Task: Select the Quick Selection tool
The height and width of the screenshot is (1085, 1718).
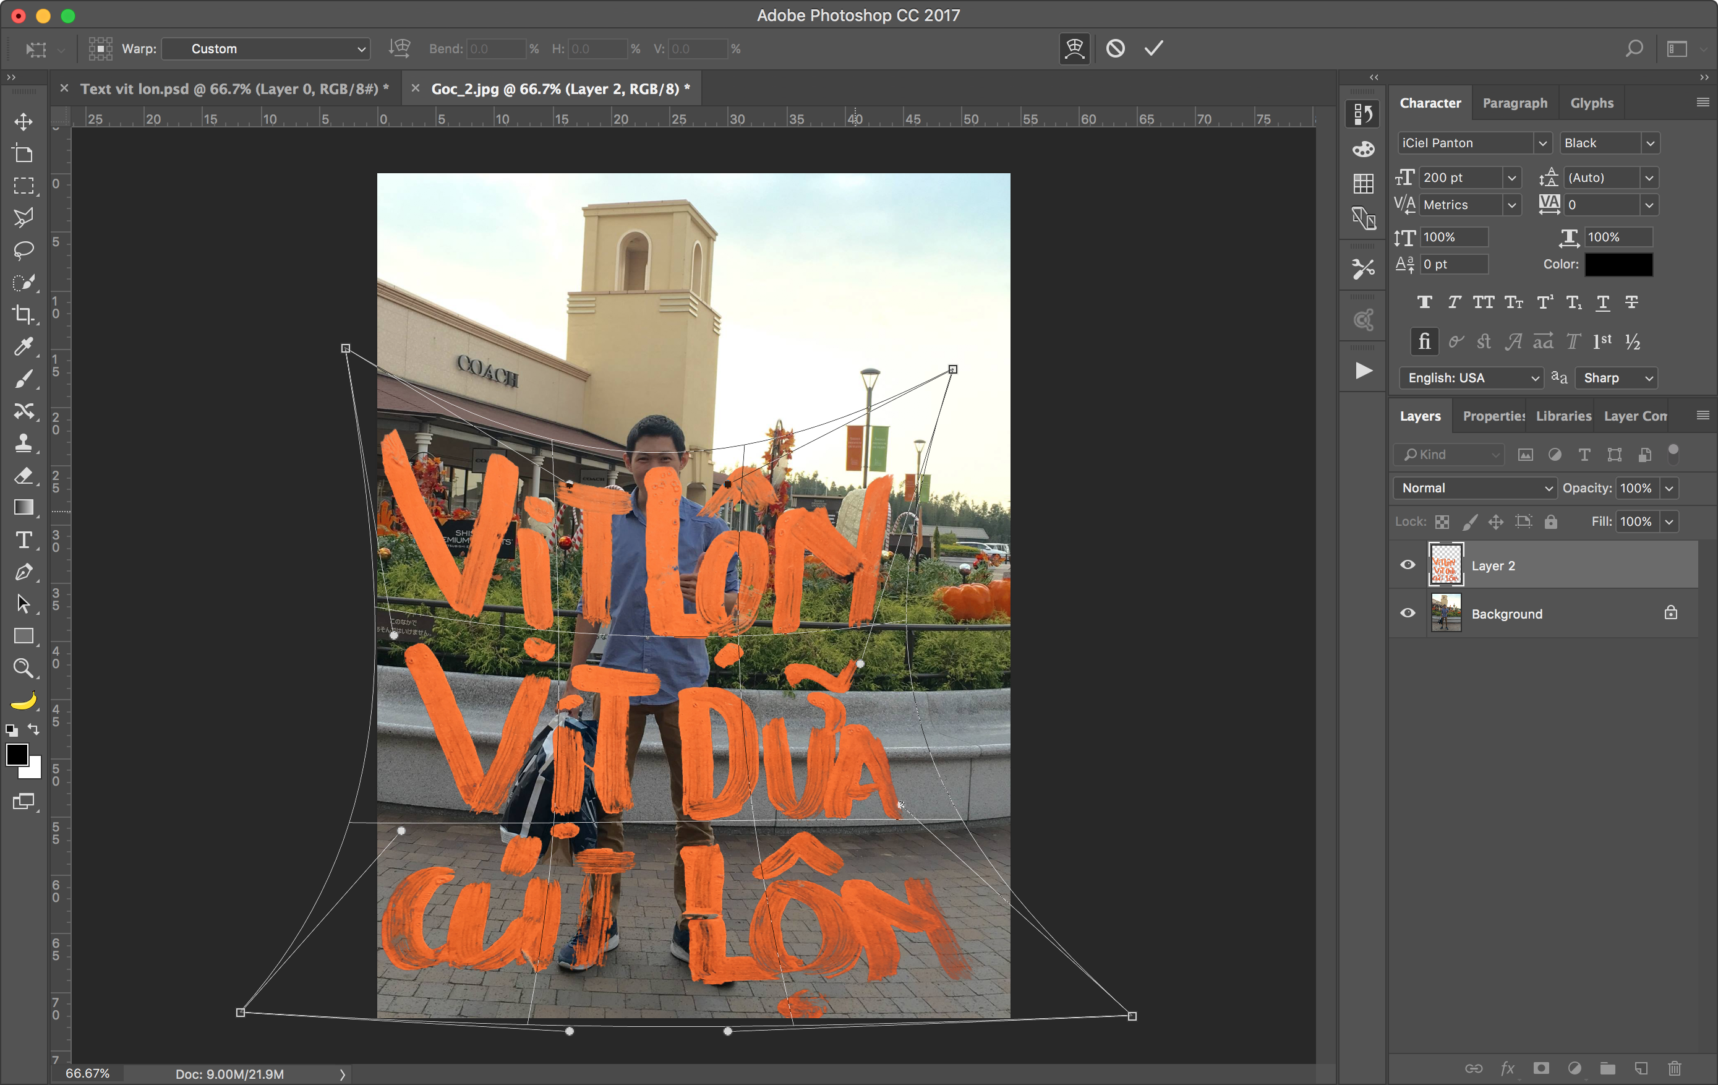Action: (24, 283)
